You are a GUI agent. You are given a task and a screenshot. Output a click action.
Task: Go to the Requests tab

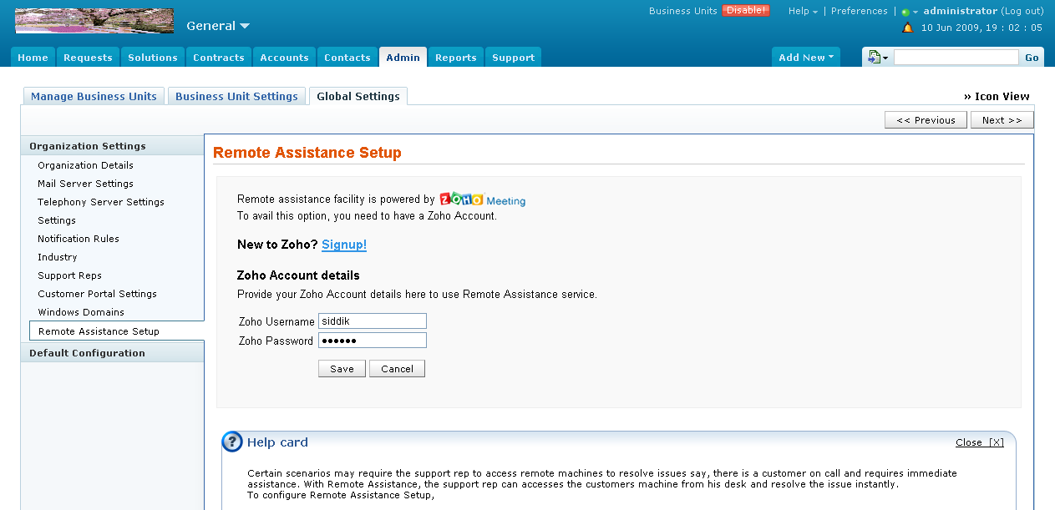88,58
